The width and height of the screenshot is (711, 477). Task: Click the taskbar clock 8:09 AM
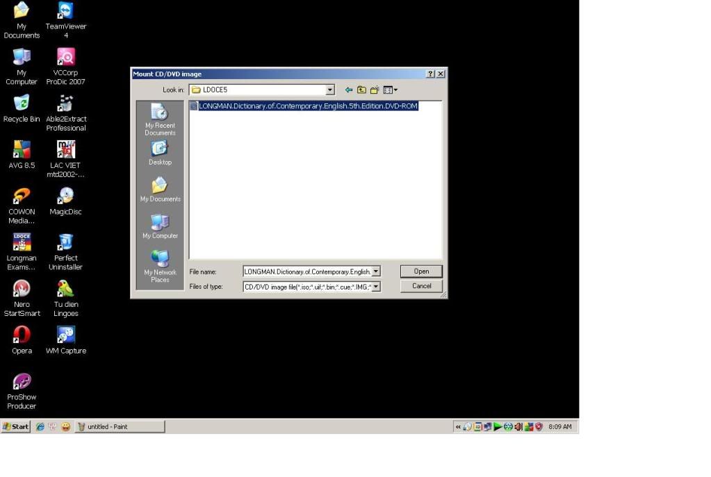[x=560, y=427]
